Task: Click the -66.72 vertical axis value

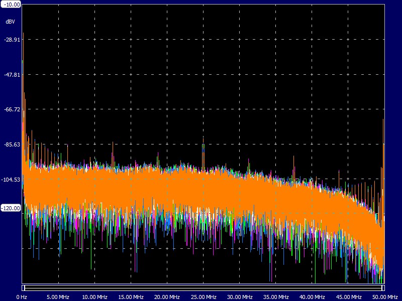Action: (x=12, y=109)
